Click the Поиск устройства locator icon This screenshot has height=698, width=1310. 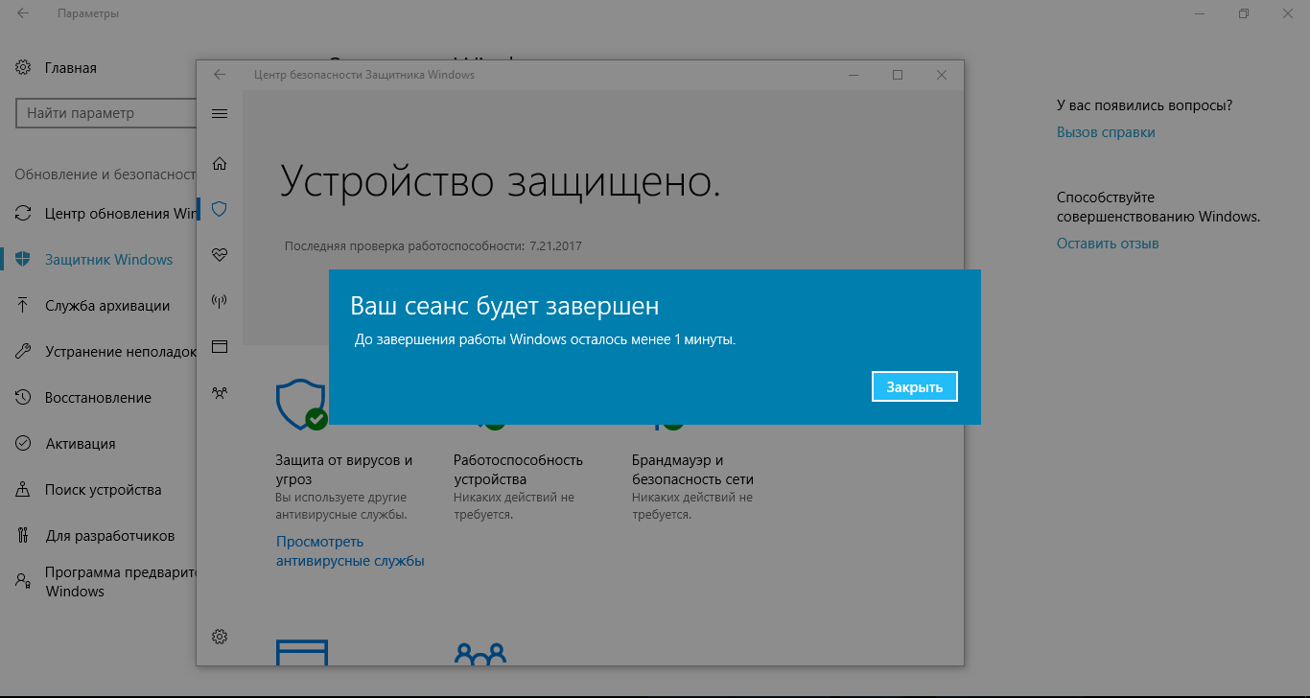click(x=23, y=490)
